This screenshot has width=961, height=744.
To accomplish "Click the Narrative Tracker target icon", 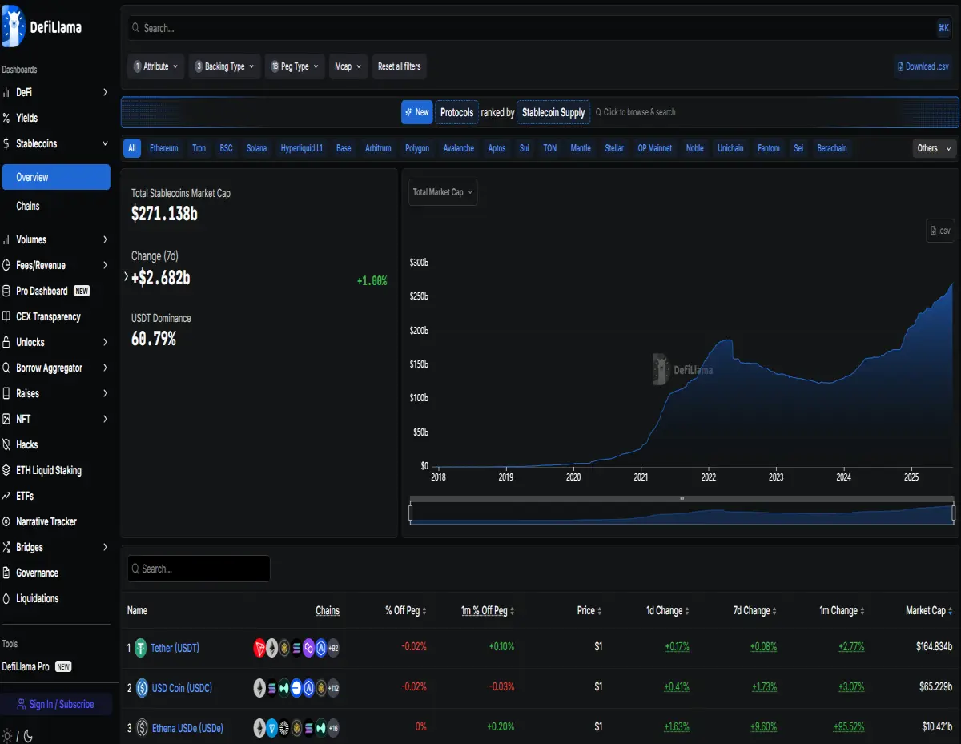I will coord(6,521).
